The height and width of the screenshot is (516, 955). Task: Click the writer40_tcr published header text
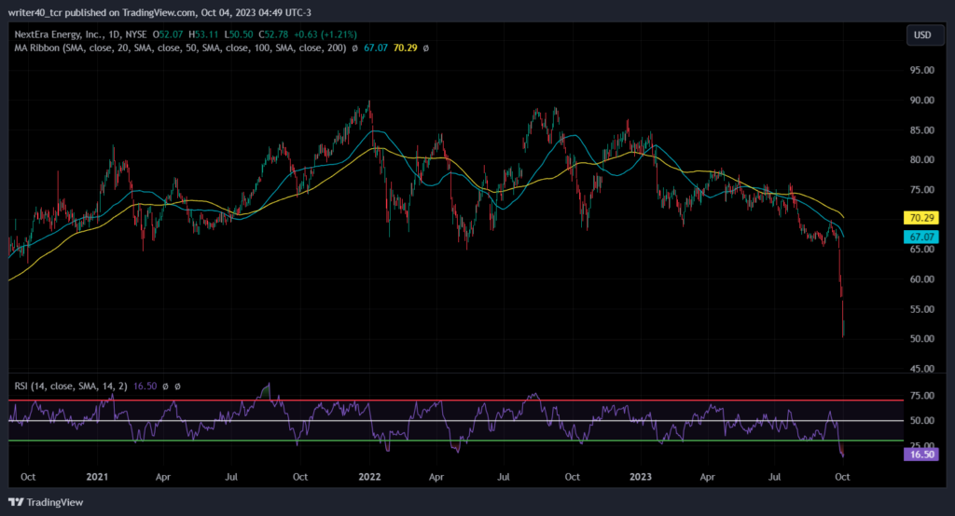tap(159, 12)
